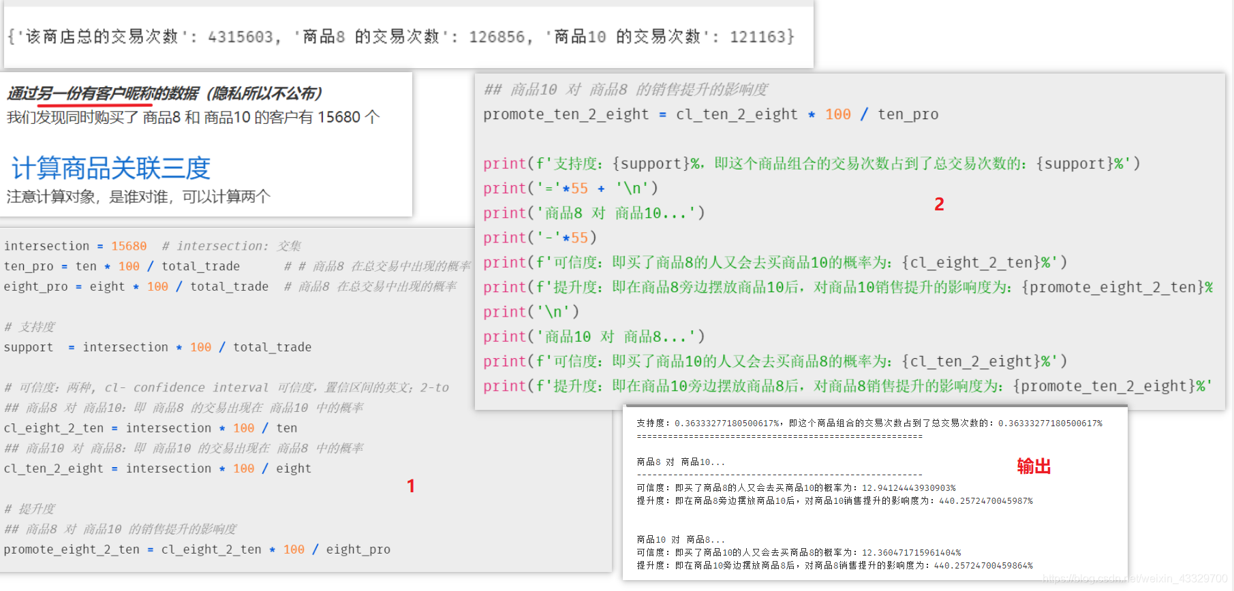
Task: Click the line promote_eight_2_ten = cl_eight_2_ten * 100 / eight_pro
Action: coord(197,549)
